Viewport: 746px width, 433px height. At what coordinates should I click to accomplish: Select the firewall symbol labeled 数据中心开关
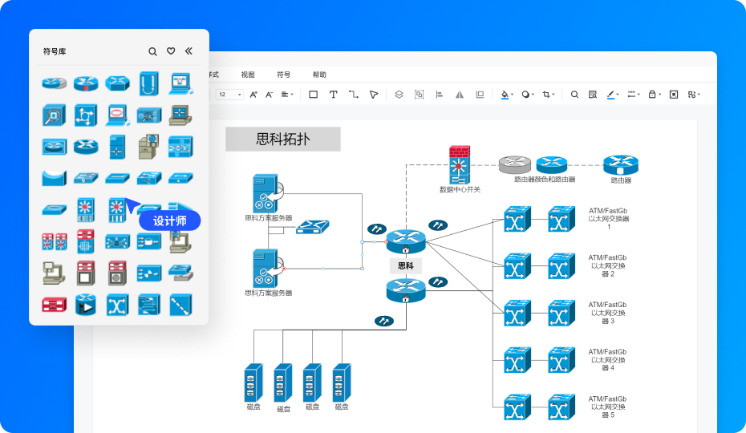(460, 165)
